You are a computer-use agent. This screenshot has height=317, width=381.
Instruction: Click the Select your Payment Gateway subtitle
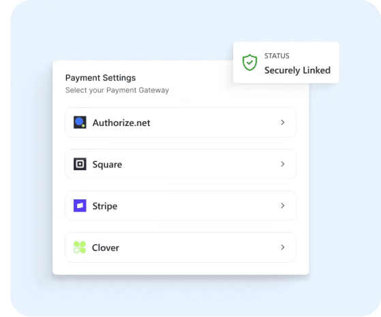pos(117,90)
